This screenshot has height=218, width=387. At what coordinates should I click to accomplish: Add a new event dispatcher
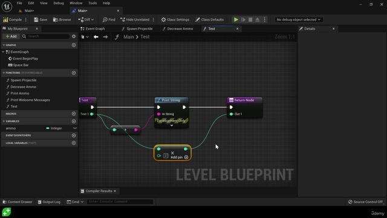[x=74, y=136]
